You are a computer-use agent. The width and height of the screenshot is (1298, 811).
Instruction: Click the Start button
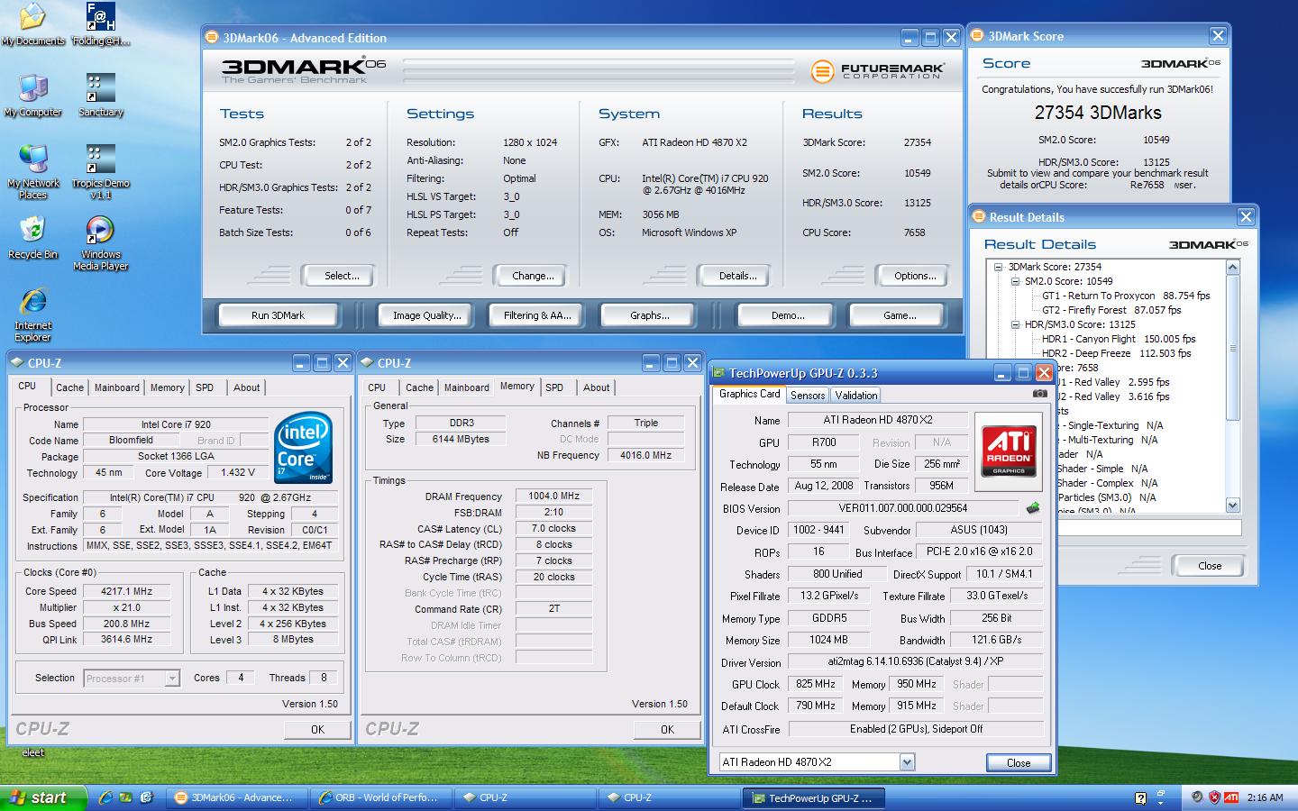[x=44, y=797]
